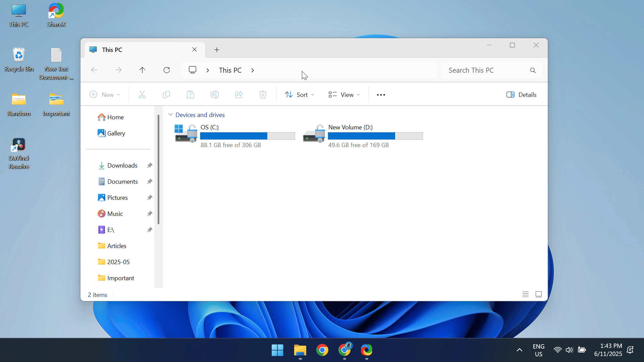Click This PC in the address path
Image resolution: width=644 pixels, height=362 pixels.
pyautogui.click(x=230, y=70)
